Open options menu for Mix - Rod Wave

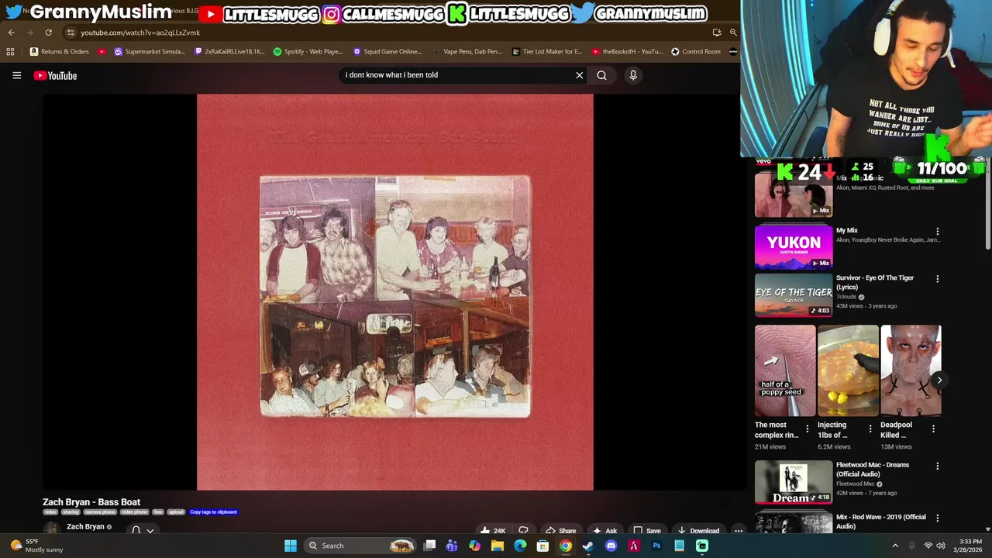tap(937, 518)
